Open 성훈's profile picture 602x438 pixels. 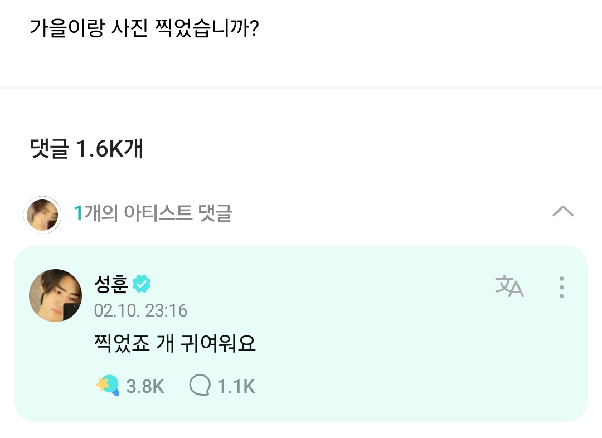(x=55, y=295)
